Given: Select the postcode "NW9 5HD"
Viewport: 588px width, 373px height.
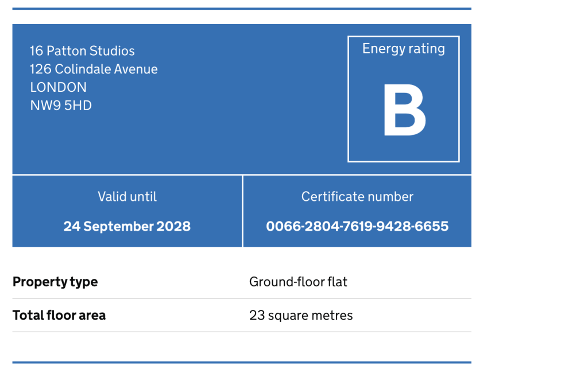Looking at the screenshot, I should pyautogui.click(x=61, y=106).
